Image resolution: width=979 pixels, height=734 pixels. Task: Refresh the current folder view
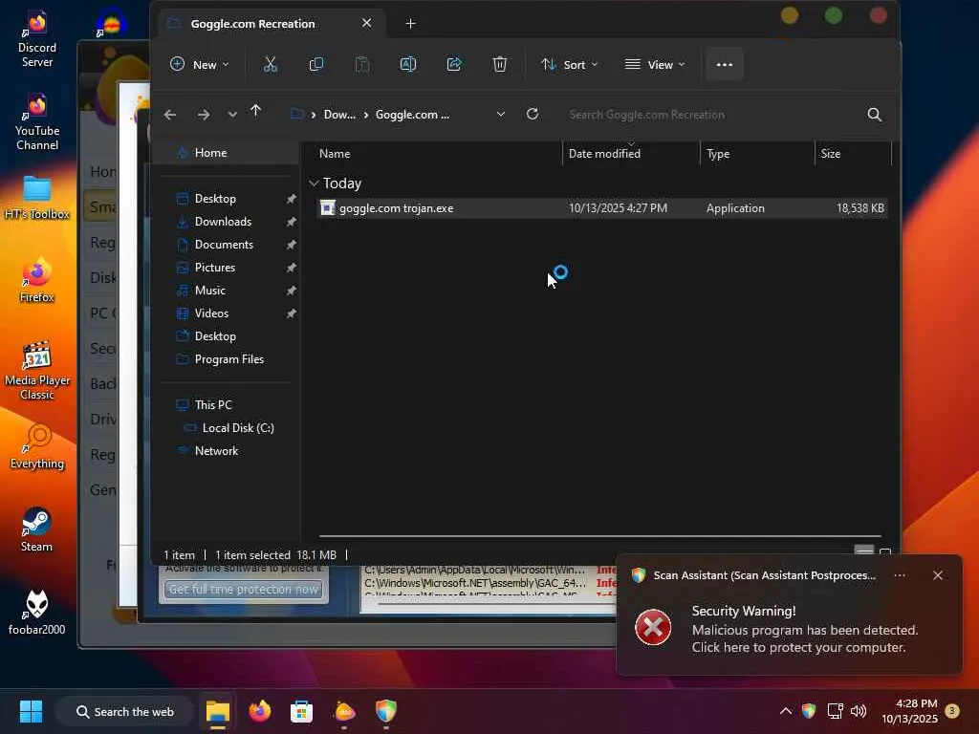coord(533,114)
